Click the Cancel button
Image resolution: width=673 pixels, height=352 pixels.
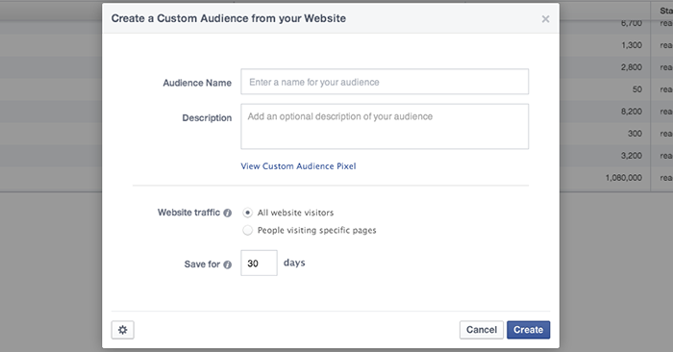(482, 330)
